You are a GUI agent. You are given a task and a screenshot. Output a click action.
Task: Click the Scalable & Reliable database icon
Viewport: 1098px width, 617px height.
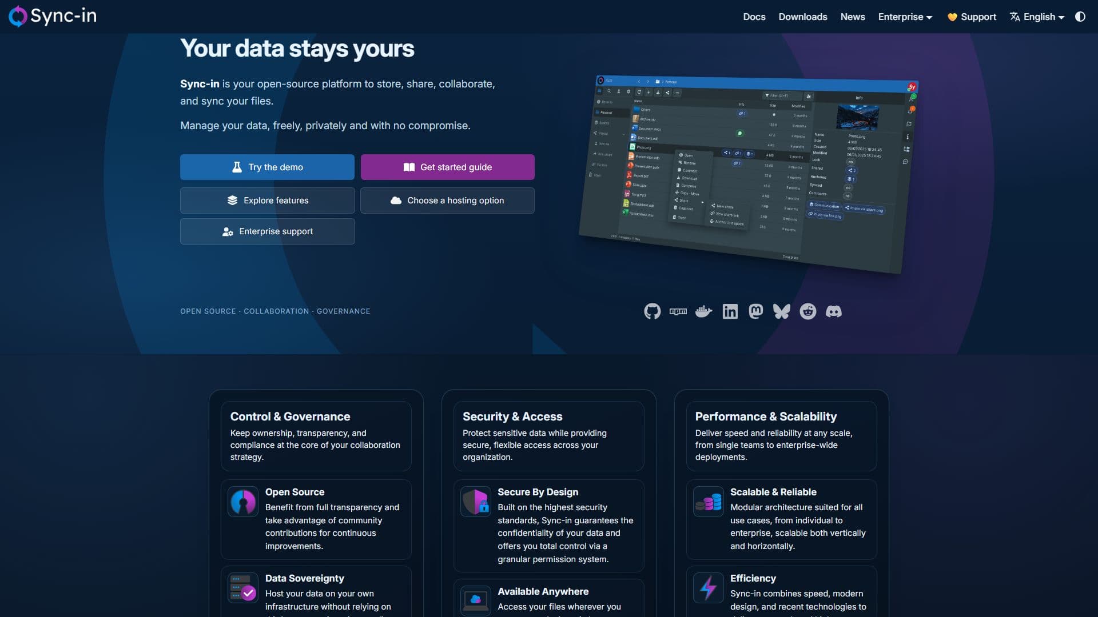[x=709, y=502]
